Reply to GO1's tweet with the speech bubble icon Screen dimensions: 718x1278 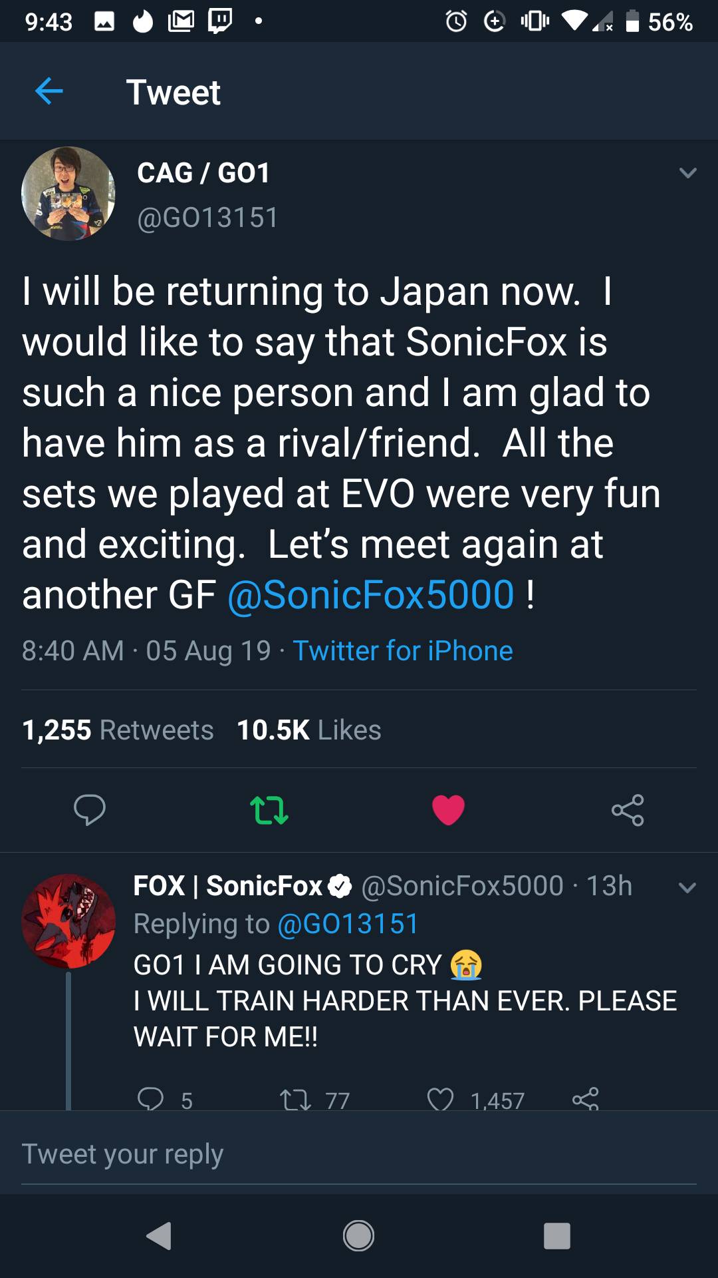(91, 809)
